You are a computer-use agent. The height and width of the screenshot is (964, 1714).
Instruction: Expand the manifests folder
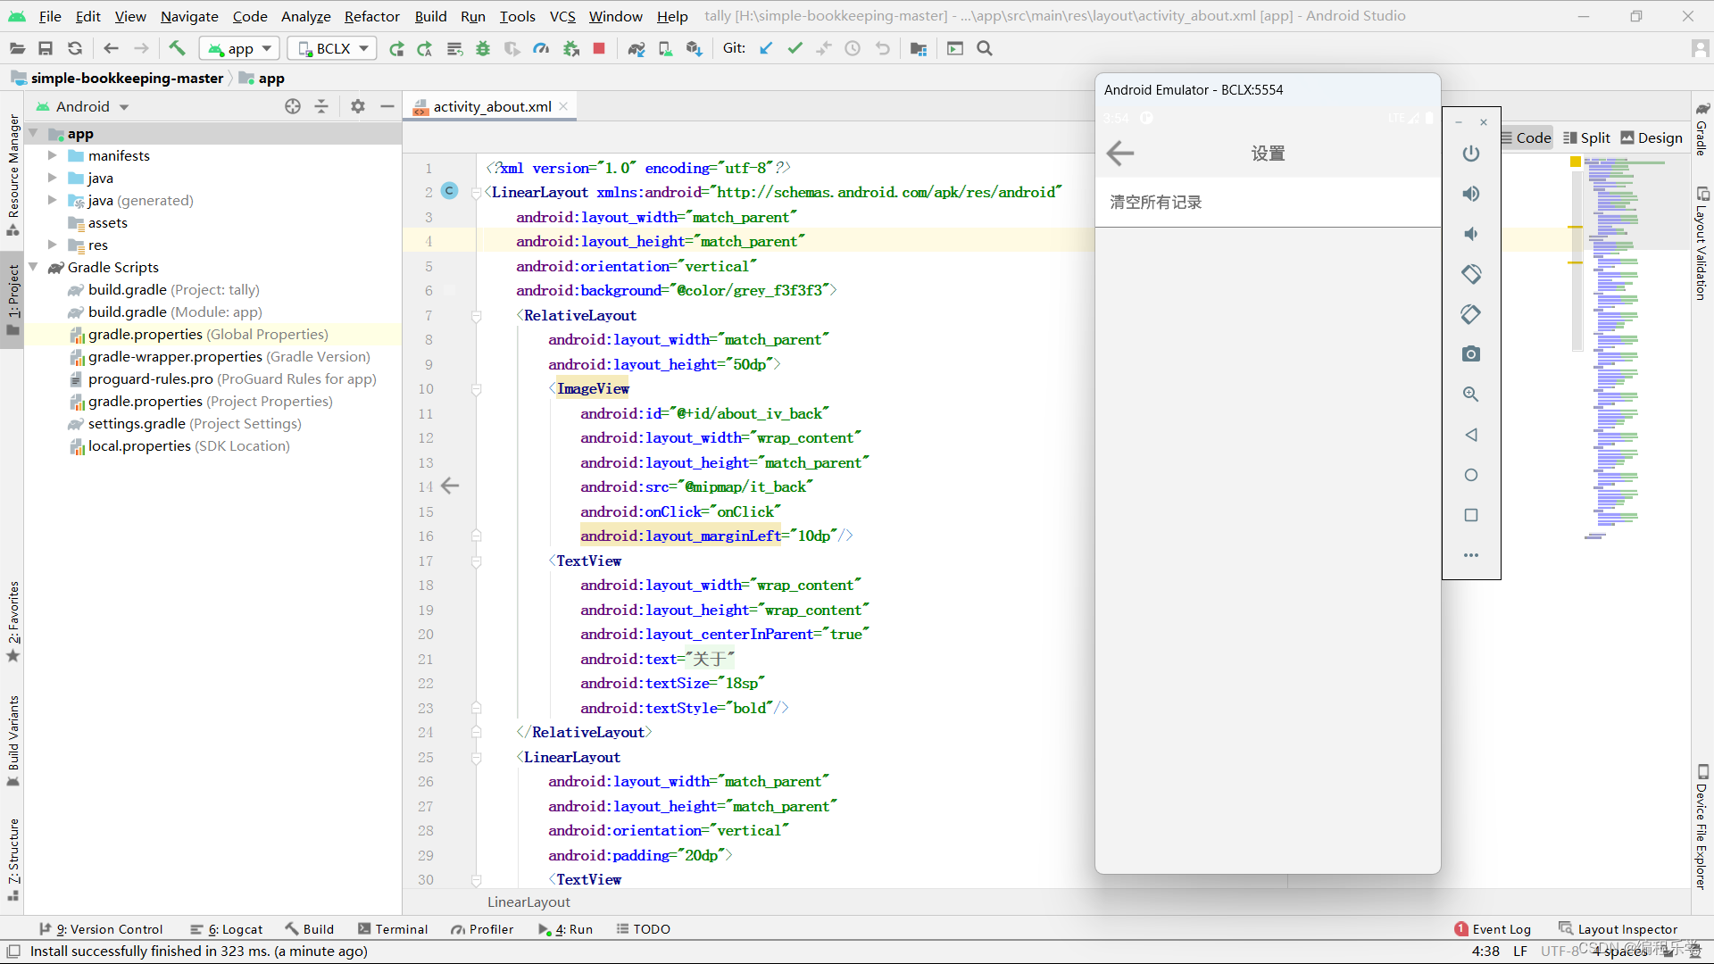click(53, 156)
